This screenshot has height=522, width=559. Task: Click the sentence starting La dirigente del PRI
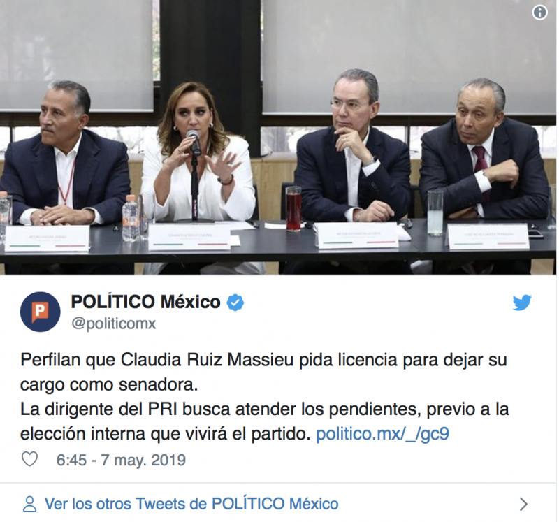[265, 421]
